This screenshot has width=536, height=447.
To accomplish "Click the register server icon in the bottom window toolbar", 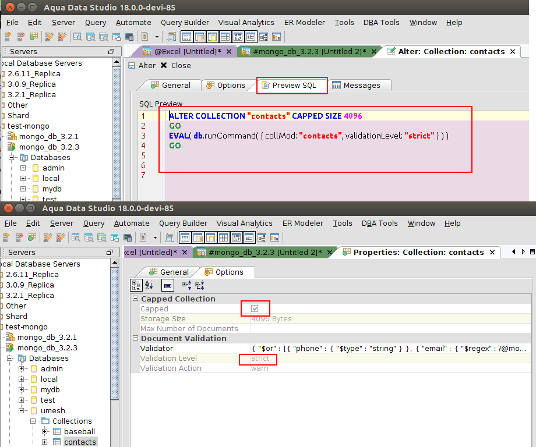I will [x=6, y=237].
